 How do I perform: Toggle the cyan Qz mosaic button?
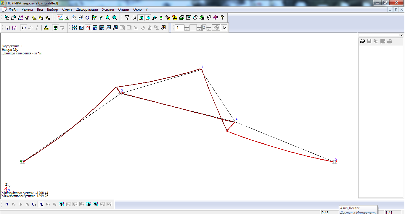click(x=89, y=204)
